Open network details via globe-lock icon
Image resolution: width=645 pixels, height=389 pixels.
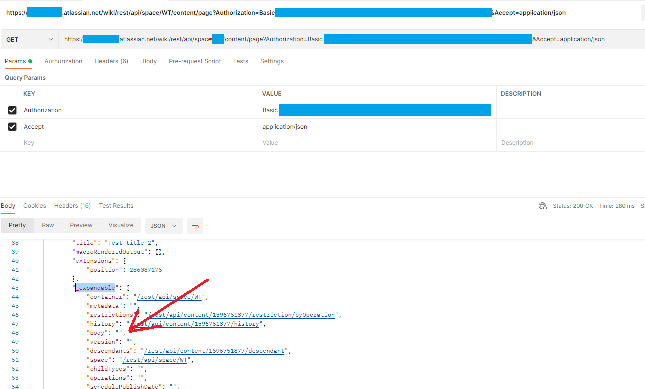[x=543, y=205]
